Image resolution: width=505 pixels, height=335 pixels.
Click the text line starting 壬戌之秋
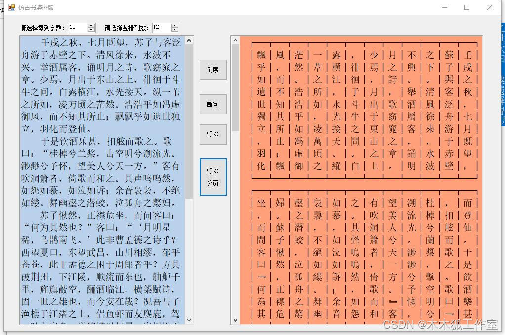click(111, 42)
